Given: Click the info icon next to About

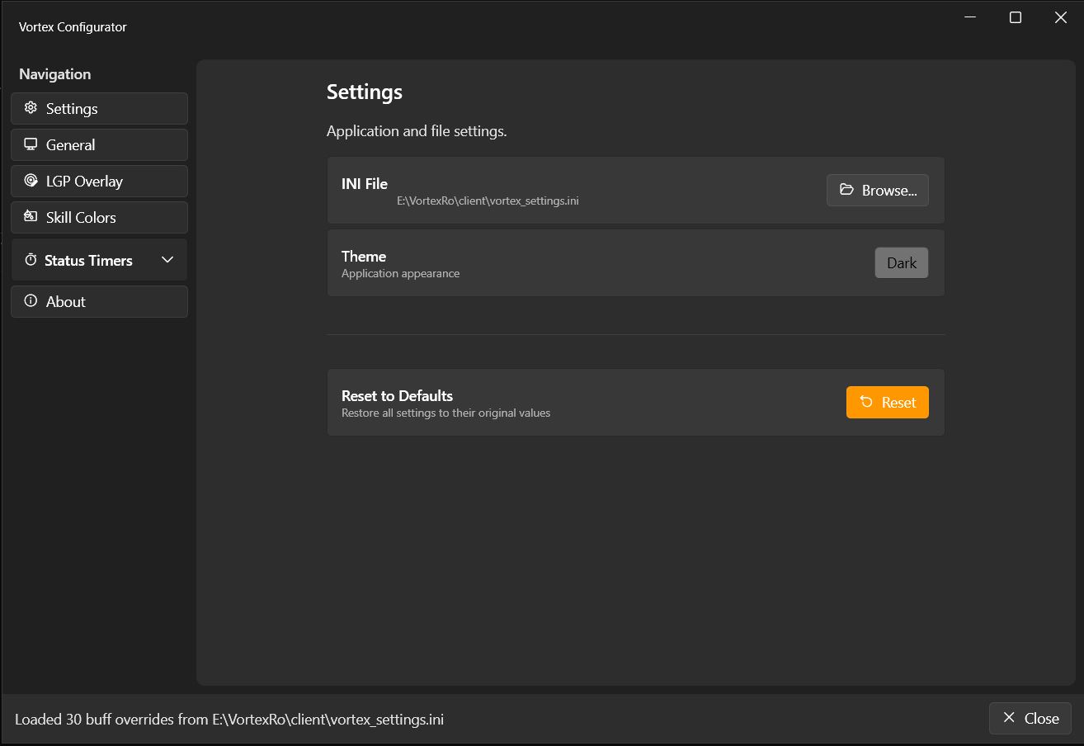Looking at the screenshot, I should [31, 301].
